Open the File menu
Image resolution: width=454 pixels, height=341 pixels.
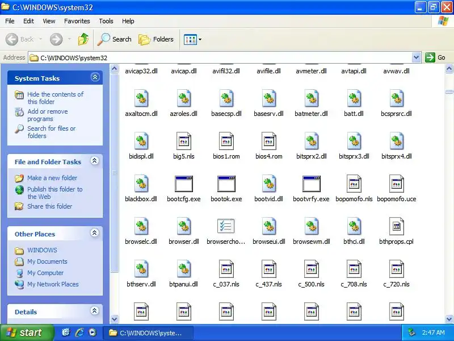(x=10, y=21)
